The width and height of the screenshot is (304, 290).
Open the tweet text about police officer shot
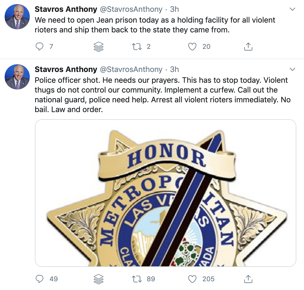[x=162, y=95]
